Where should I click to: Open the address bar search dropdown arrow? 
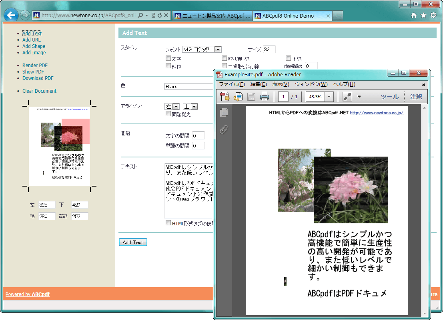146,15
